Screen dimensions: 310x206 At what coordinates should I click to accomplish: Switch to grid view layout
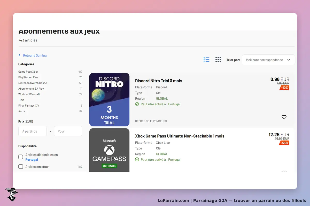click(x=218, y=60)
